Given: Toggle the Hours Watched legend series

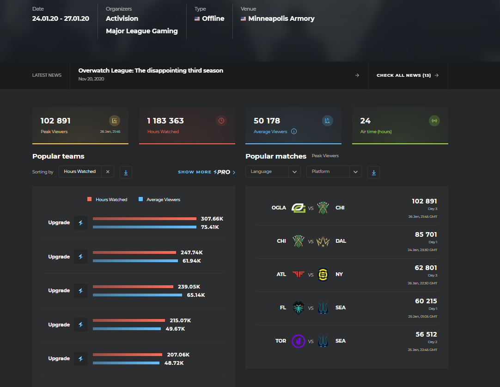Looking at the screenshot, I should 108,199.
